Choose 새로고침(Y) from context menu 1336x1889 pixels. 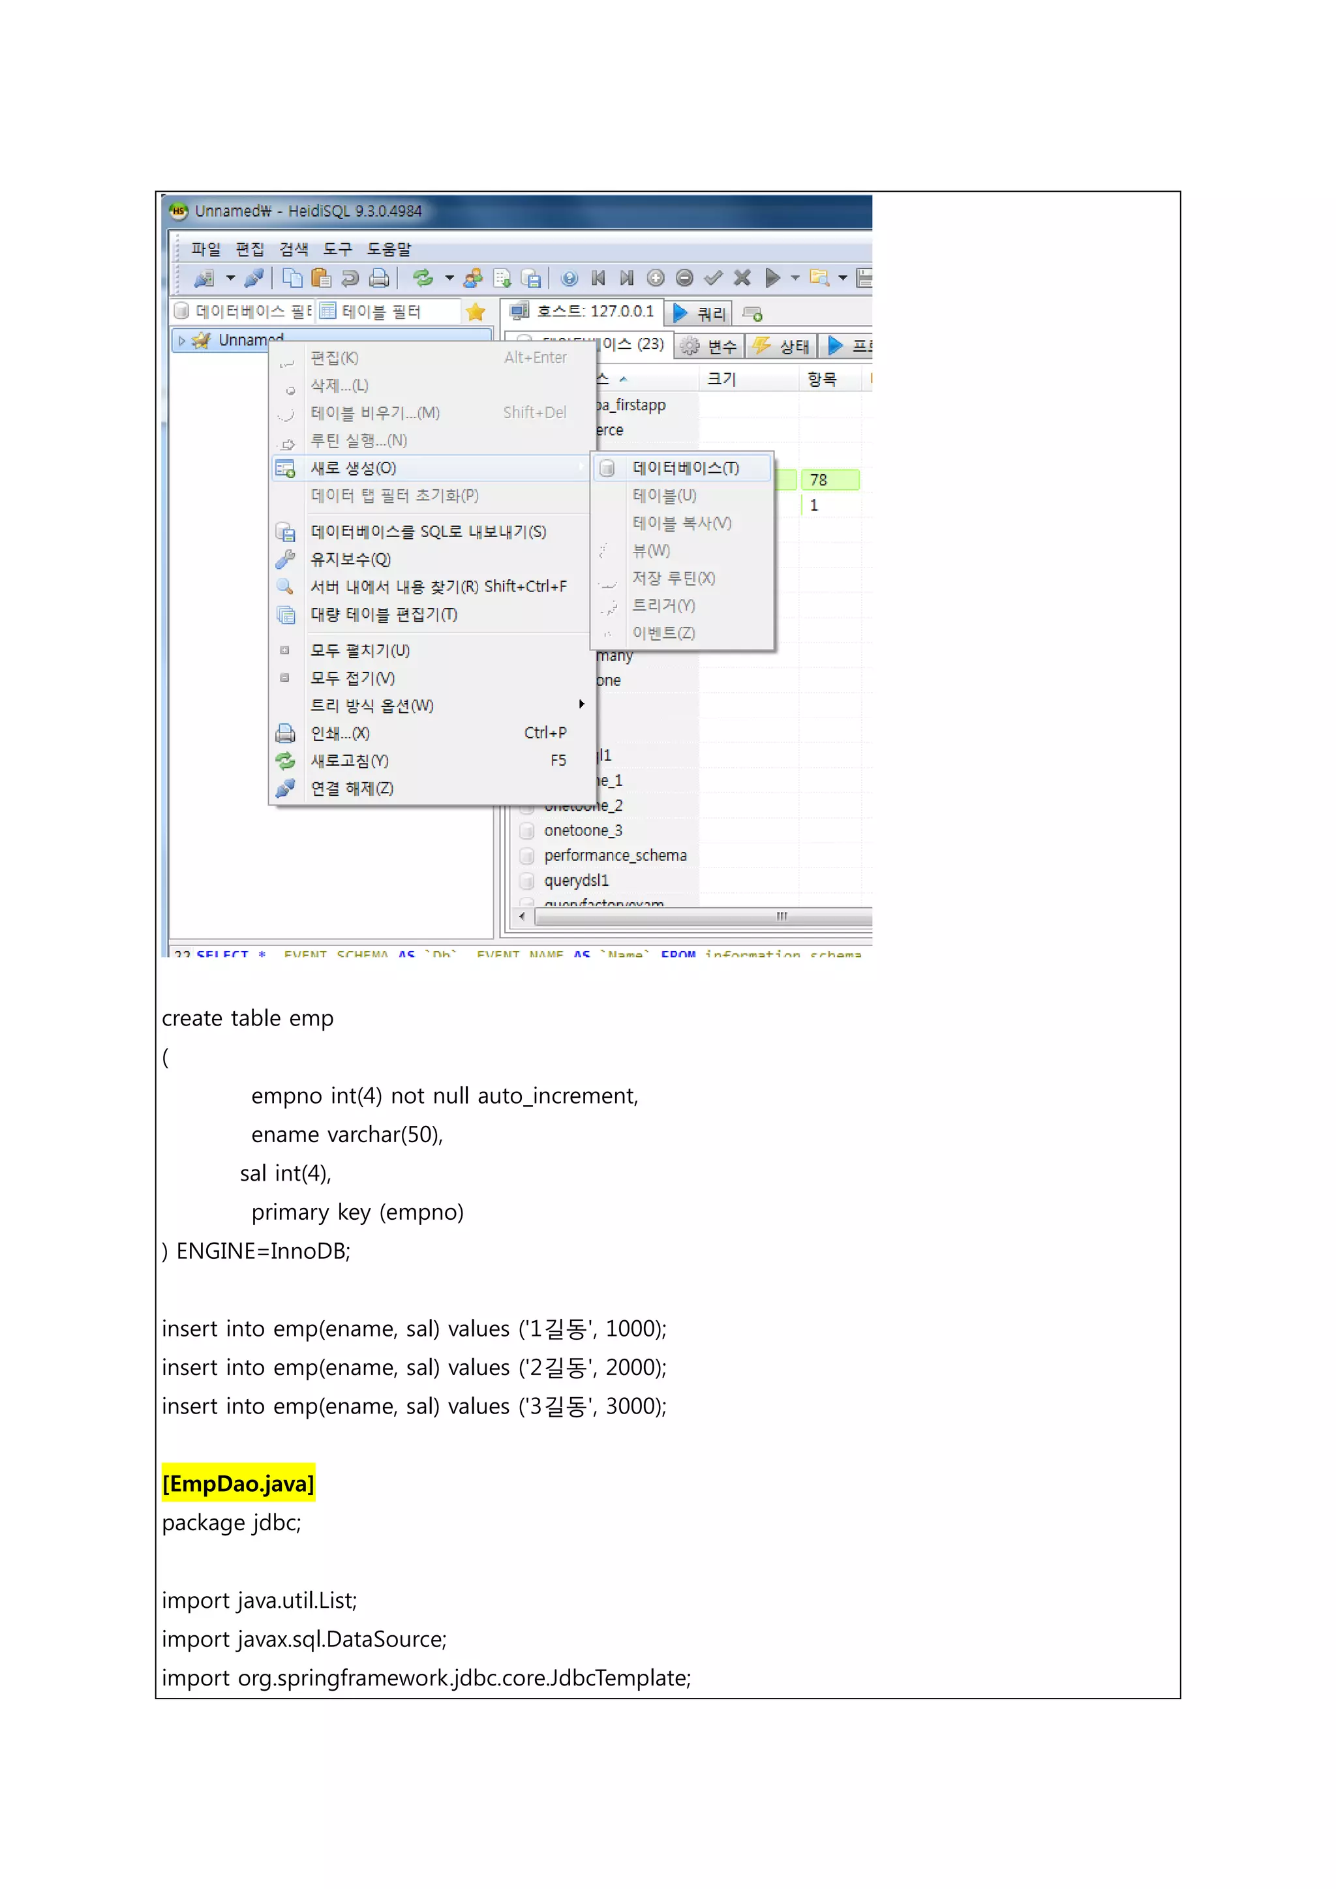350,761
